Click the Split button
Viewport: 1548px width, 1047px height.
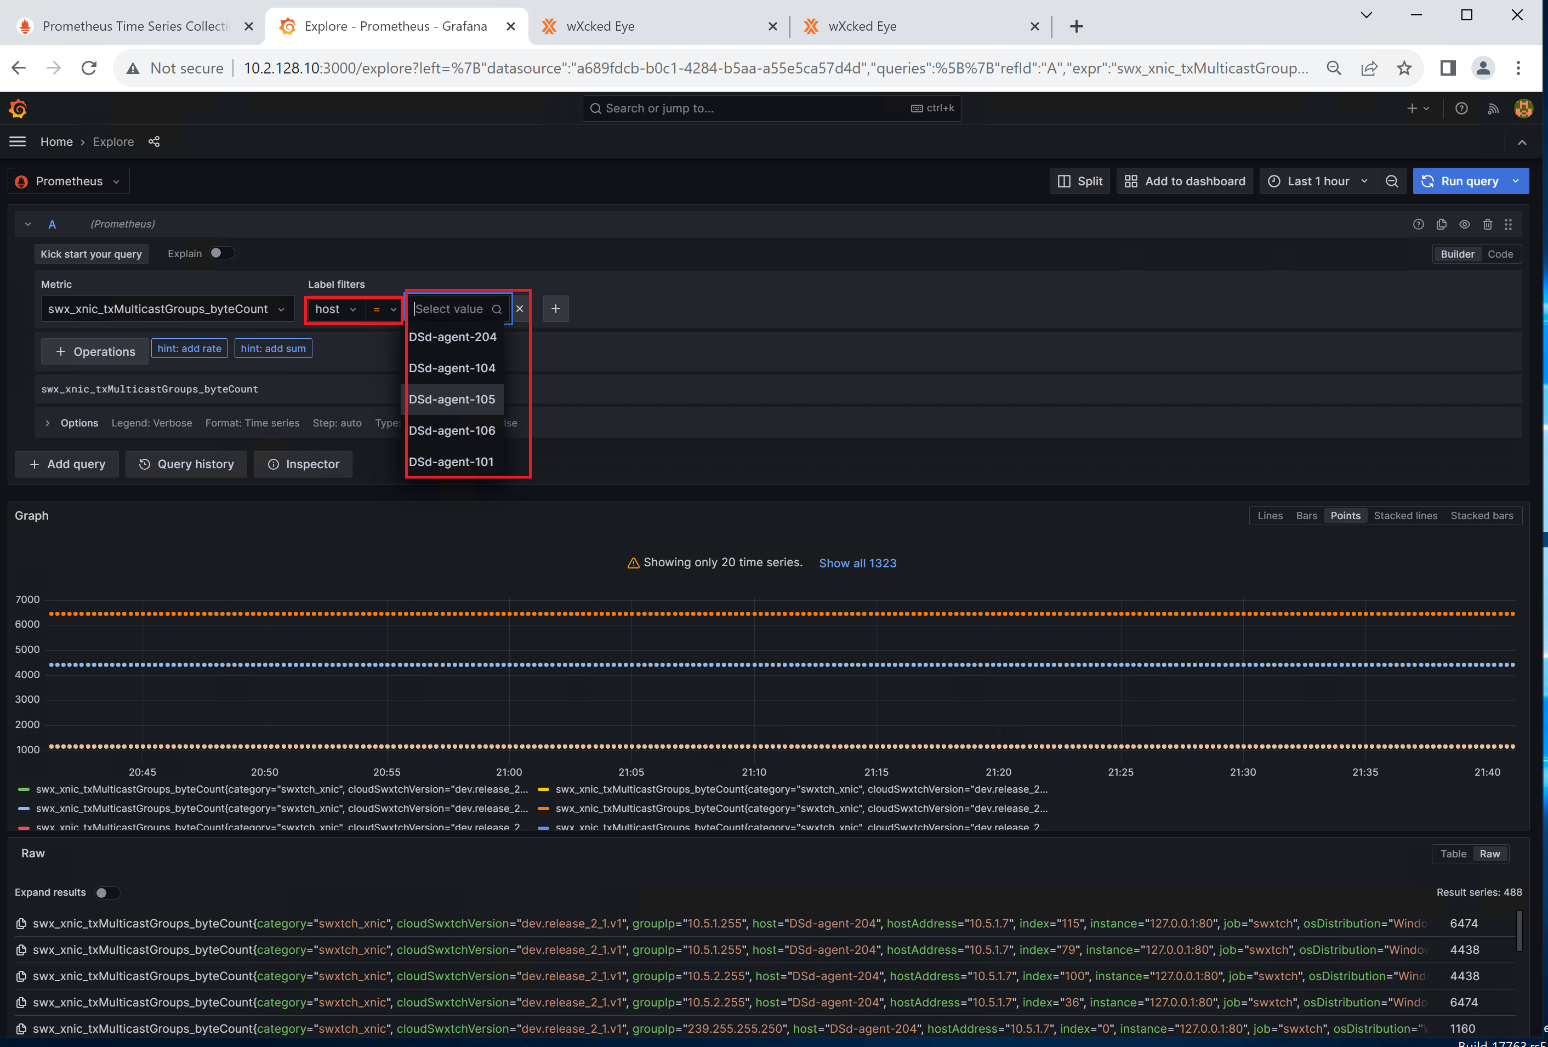click(x=1080, y=181)
